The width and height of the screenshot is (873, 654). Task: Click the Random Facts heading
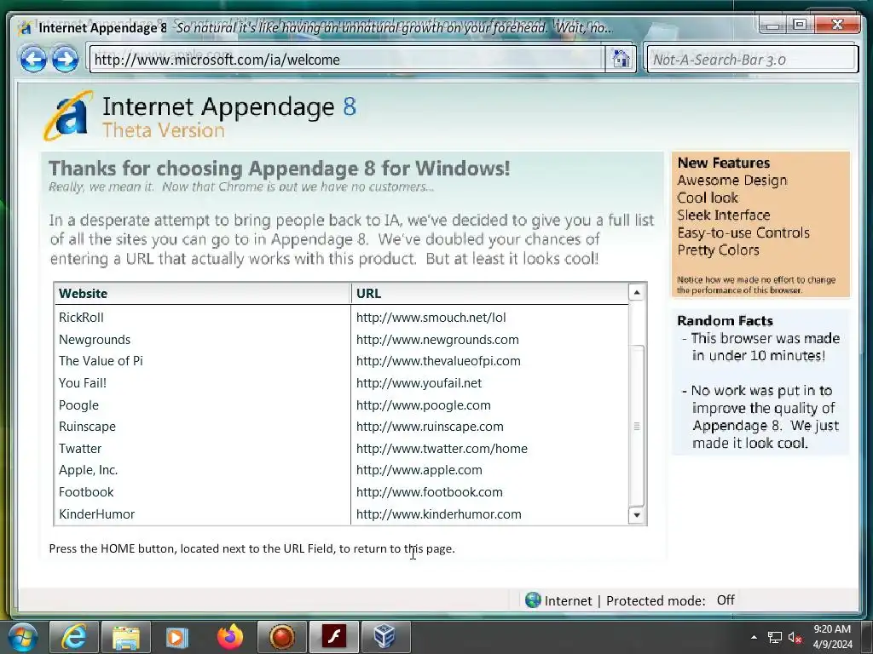pyautogui.click(x=725, y=321)
